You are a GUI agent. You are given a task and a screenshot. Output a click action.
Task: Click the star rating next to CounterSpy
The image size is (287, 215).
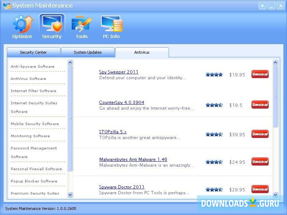click(214, 105)
